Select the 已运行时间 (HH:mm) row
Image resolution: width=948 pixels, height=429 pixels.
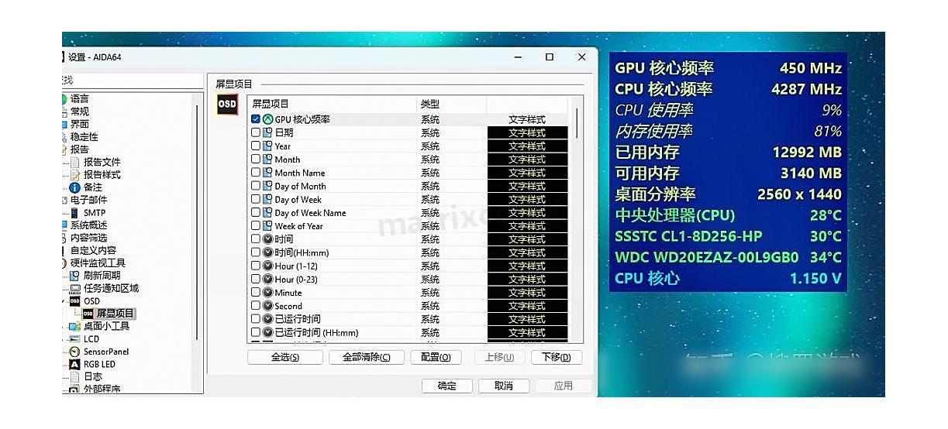409,332
